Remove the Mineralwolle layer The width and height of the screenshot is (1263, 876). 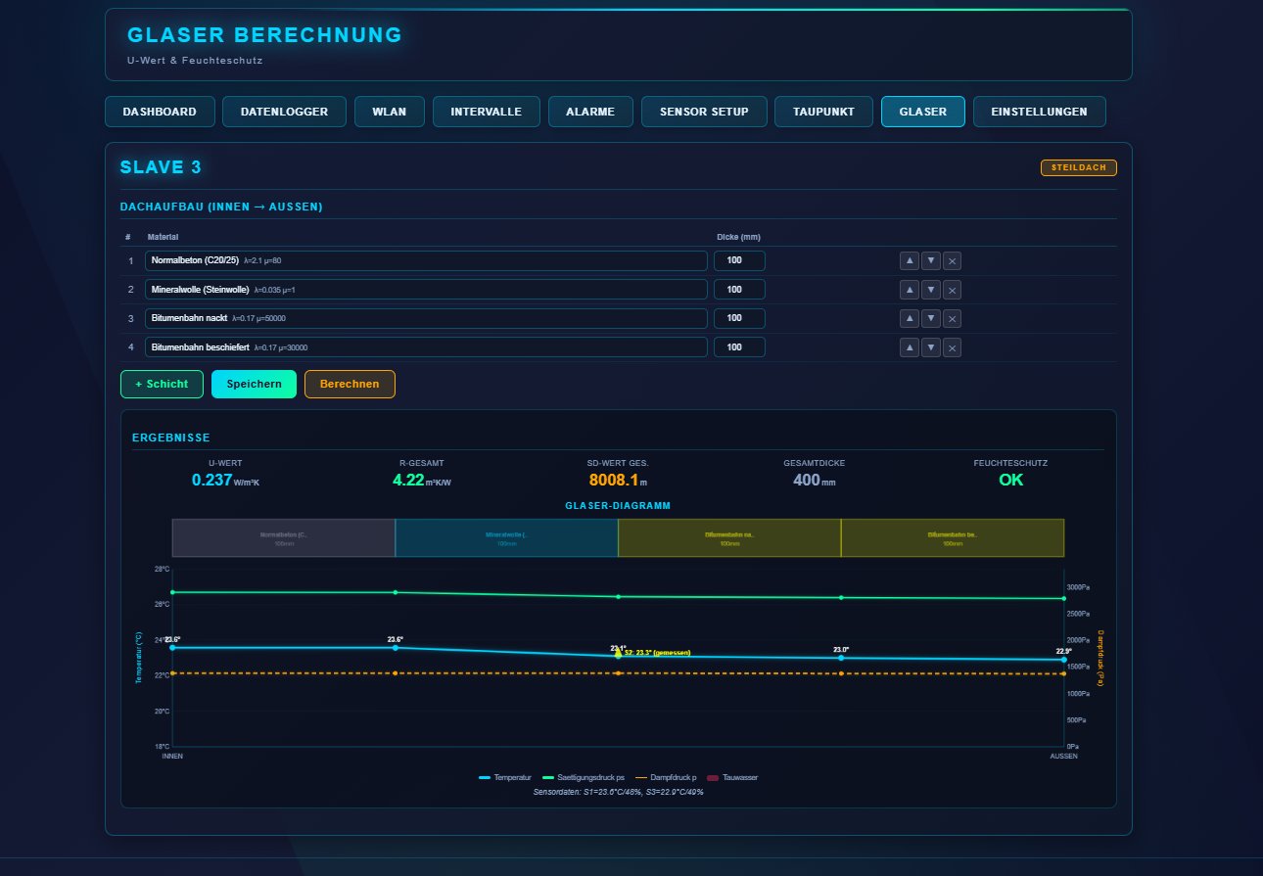pos(953,290)
